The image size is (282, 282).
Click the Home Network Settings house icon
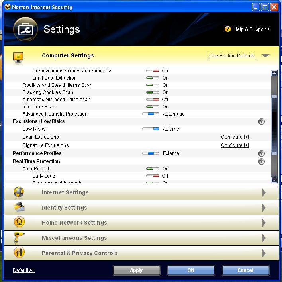19,222
